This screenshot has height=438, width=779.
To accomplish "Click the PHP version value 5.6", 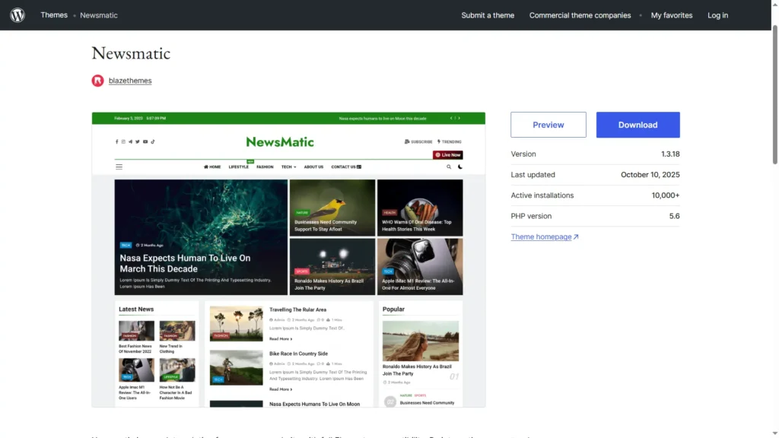I will (674, 216).
